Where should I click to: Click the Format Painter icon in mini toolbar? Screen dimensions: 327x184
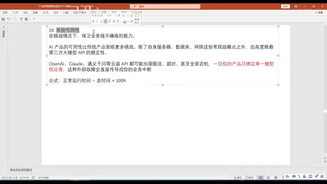(132, 21)
